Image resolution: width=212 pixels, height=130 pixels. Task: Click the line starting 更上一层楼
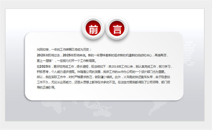pyautogui.click(x=66, y=61)
